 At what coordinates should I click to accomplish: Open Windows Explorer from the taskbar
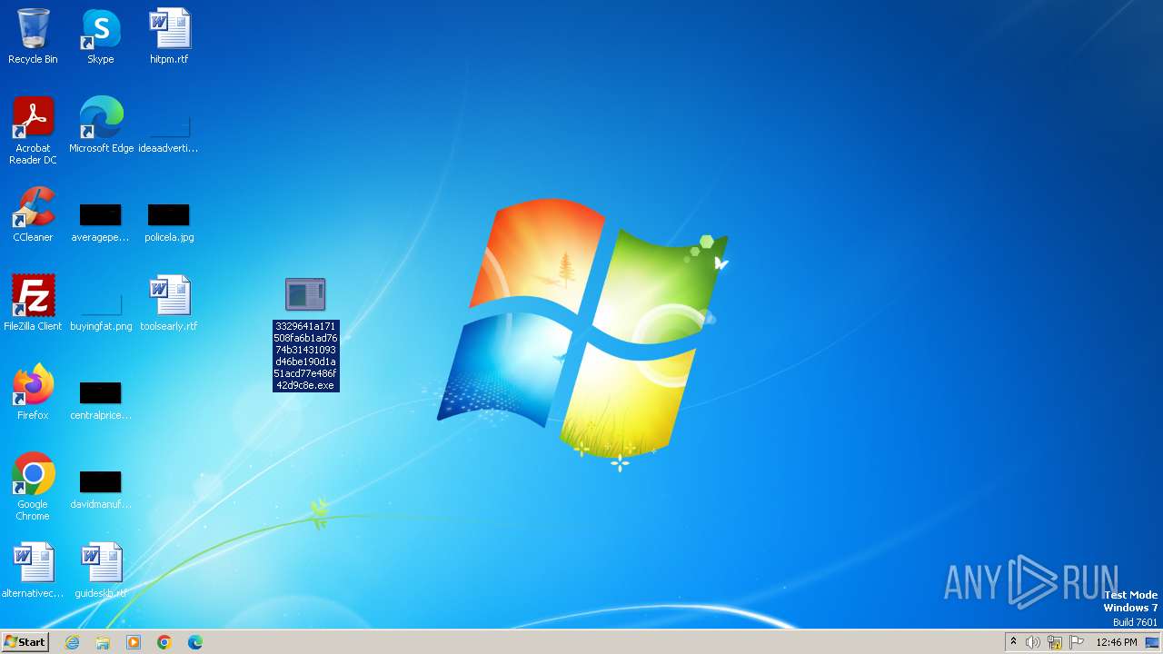pos(103,642)
